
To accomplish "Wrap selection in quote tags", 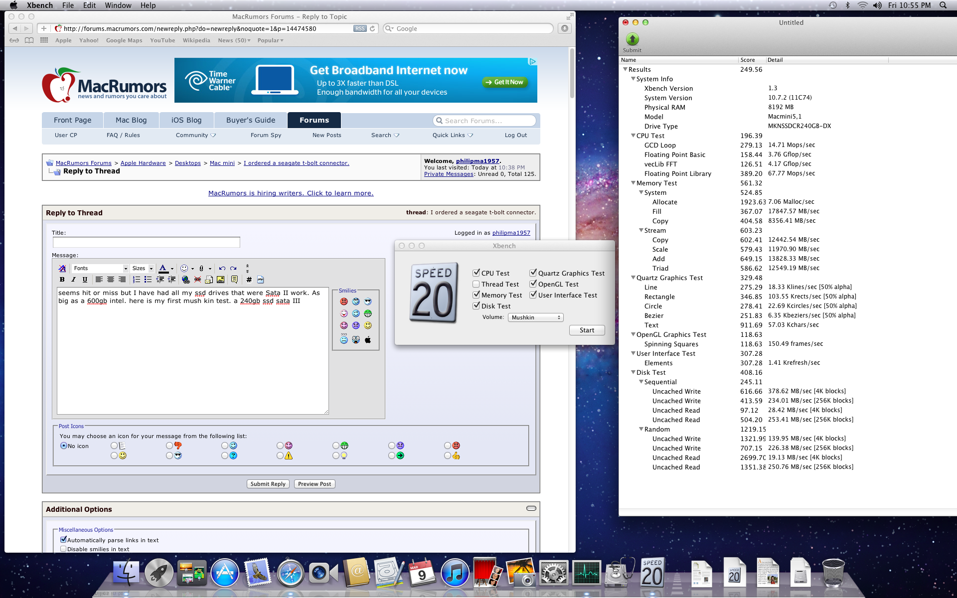I will click(x=234, y=280).
